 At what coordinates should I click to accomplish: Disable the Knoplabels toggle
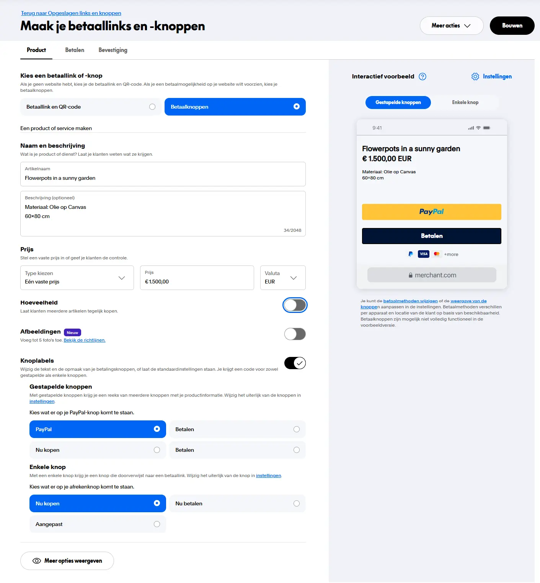point(295,363)
